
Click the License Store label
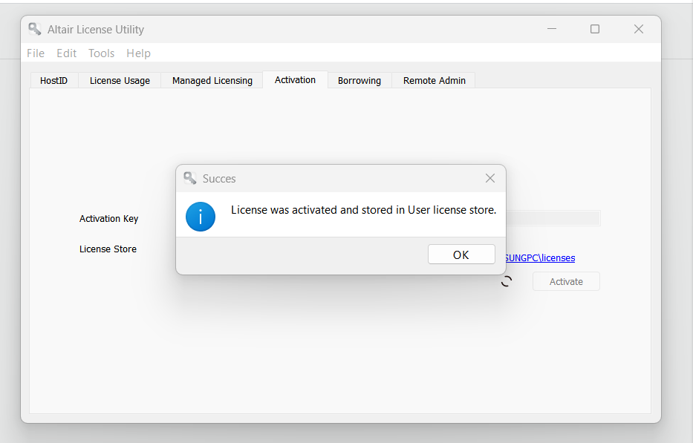coord(108,249)
